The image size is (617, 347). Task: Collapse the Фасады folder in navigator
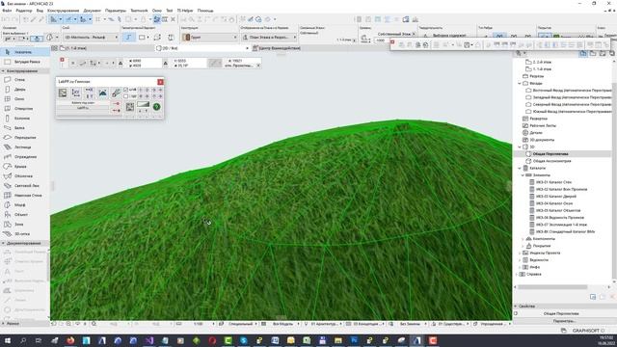tap(520, 84)
